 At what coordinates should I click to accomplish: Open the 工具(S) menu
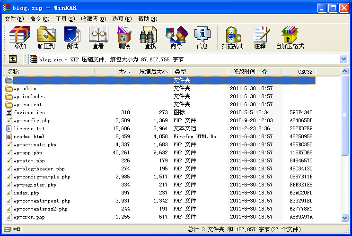(65, 19)
